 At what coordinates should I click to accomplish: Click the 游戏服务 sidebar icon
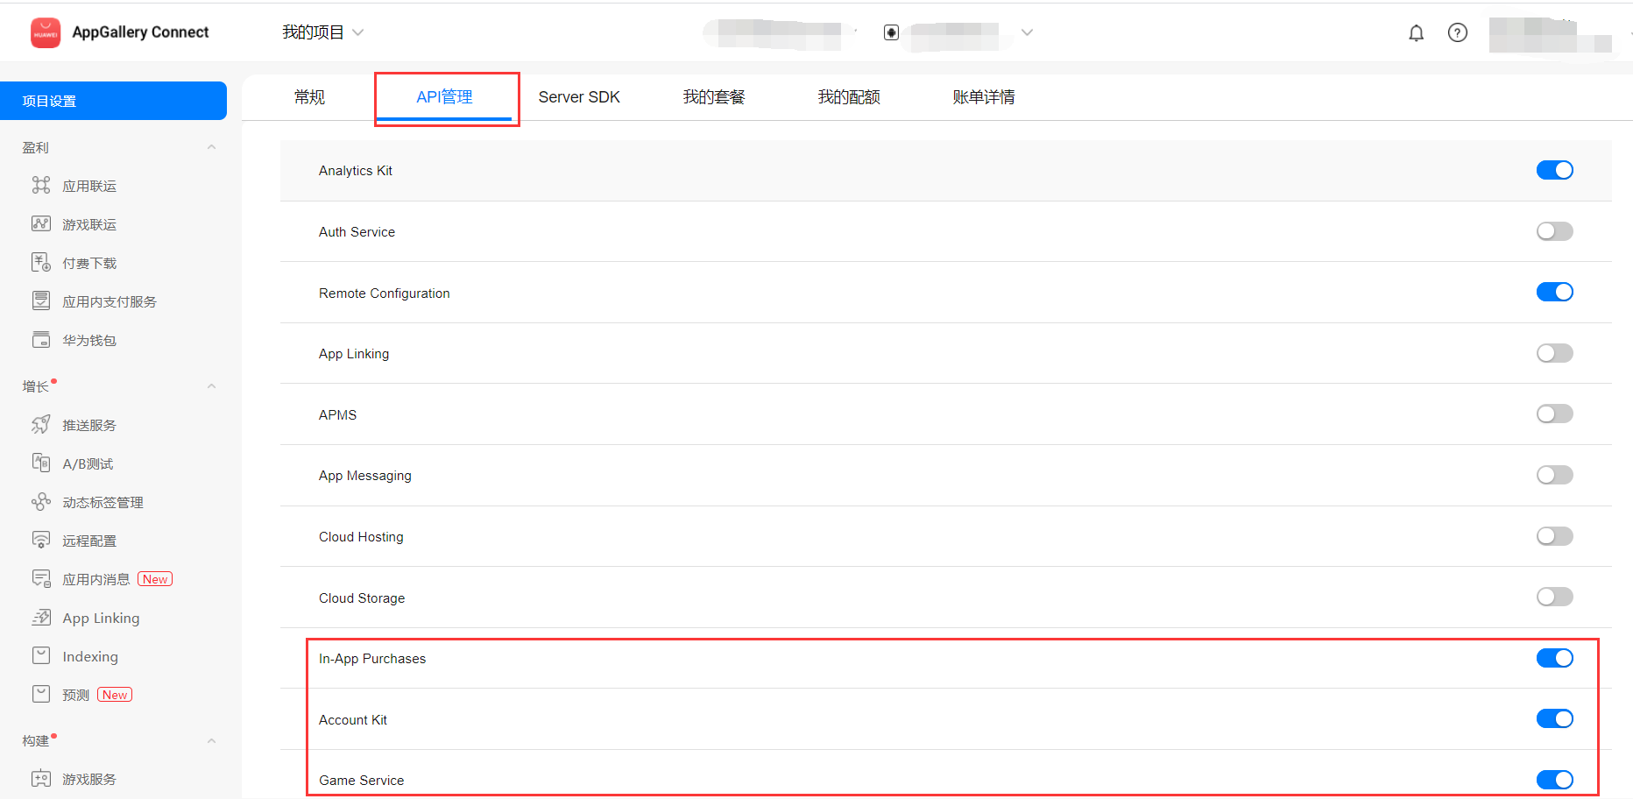41,778
